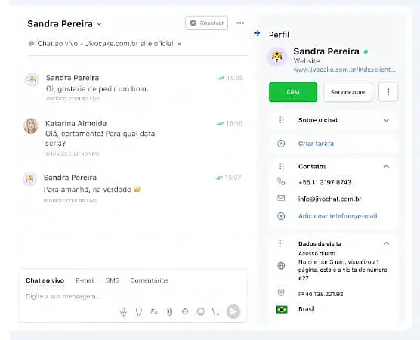Collapse the Contatos section
The image size is (420, 340).
pyautogui.click(x=386, y=167)
